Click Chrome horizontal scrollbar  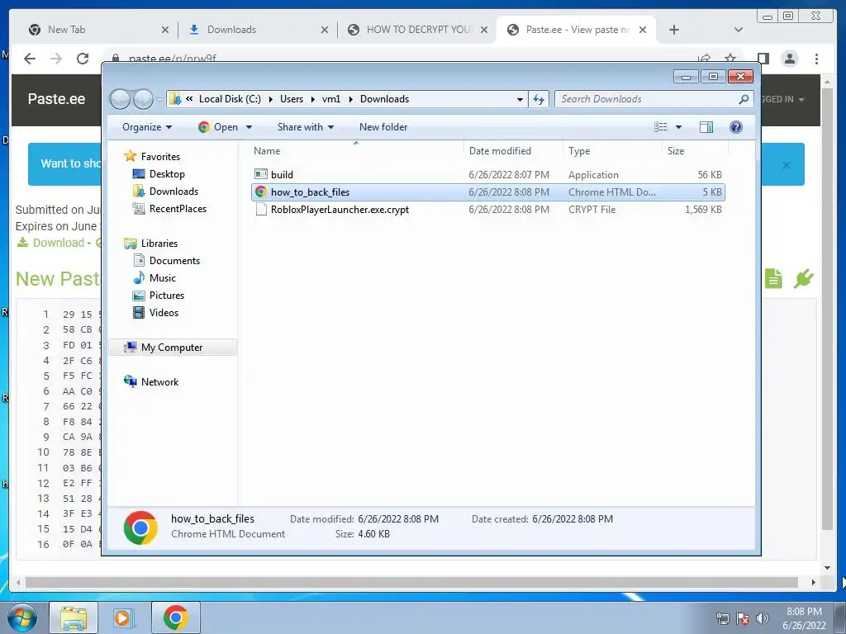point(411,582)
